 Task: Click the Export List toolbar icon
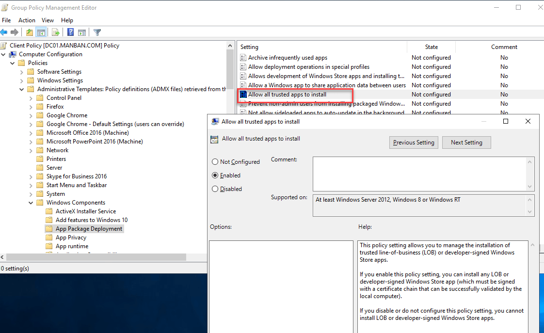coord(55,32)
